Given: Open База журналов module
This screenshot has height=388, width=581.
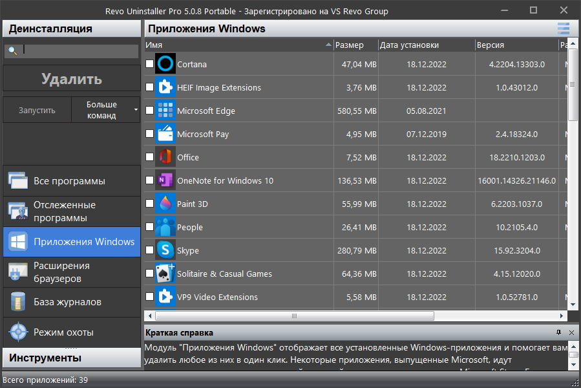Looking at the screenshot, I should click(72, 302).
